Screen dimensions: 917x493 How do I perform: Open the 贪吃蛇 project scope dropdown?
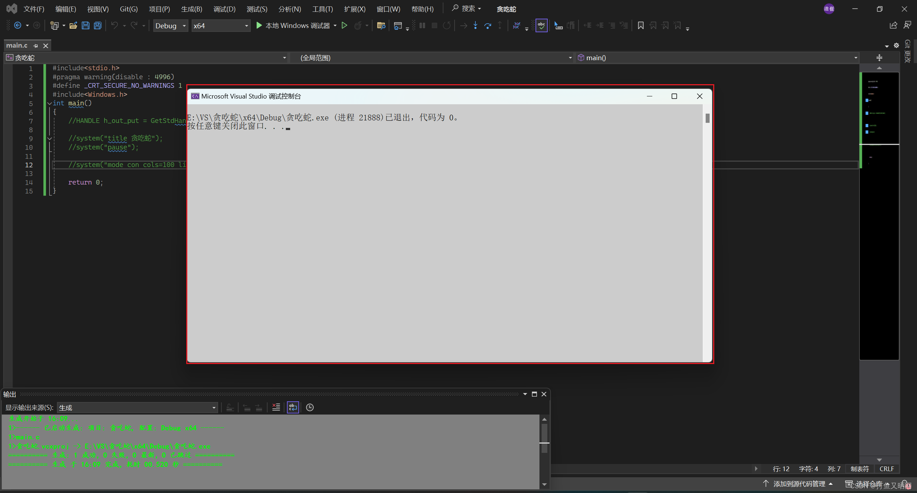146,58
